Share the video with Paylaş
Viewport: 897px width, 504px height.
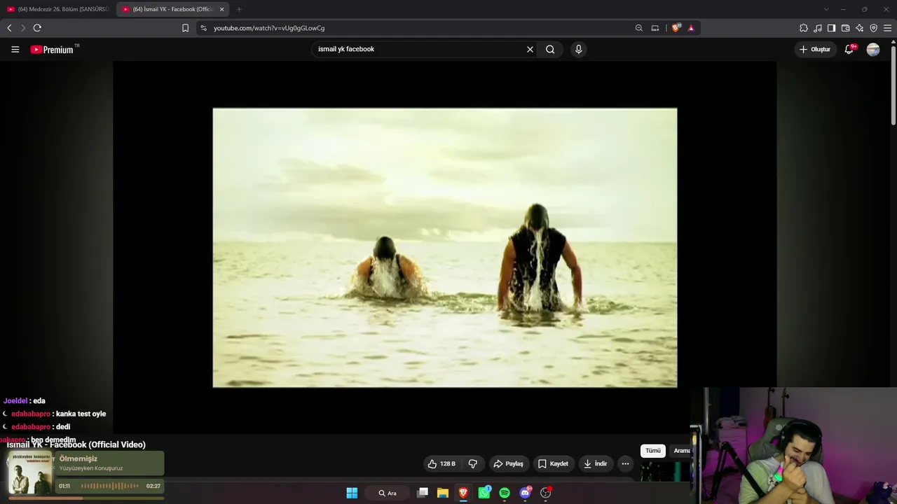pyautogui.click(x=508, y=463)
